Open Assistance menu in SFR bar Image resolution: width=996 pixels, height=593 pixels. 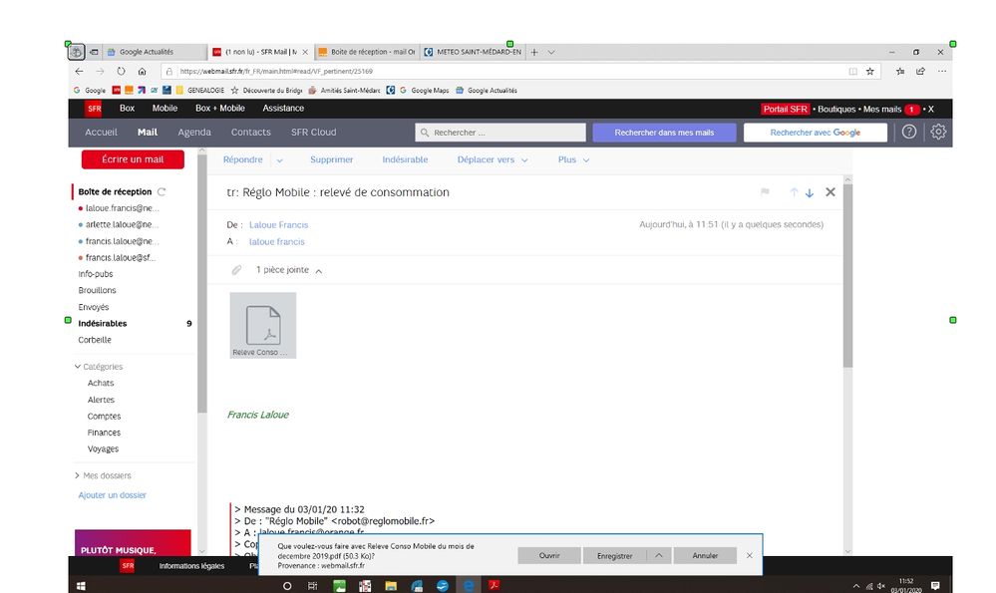coord(283,109)
